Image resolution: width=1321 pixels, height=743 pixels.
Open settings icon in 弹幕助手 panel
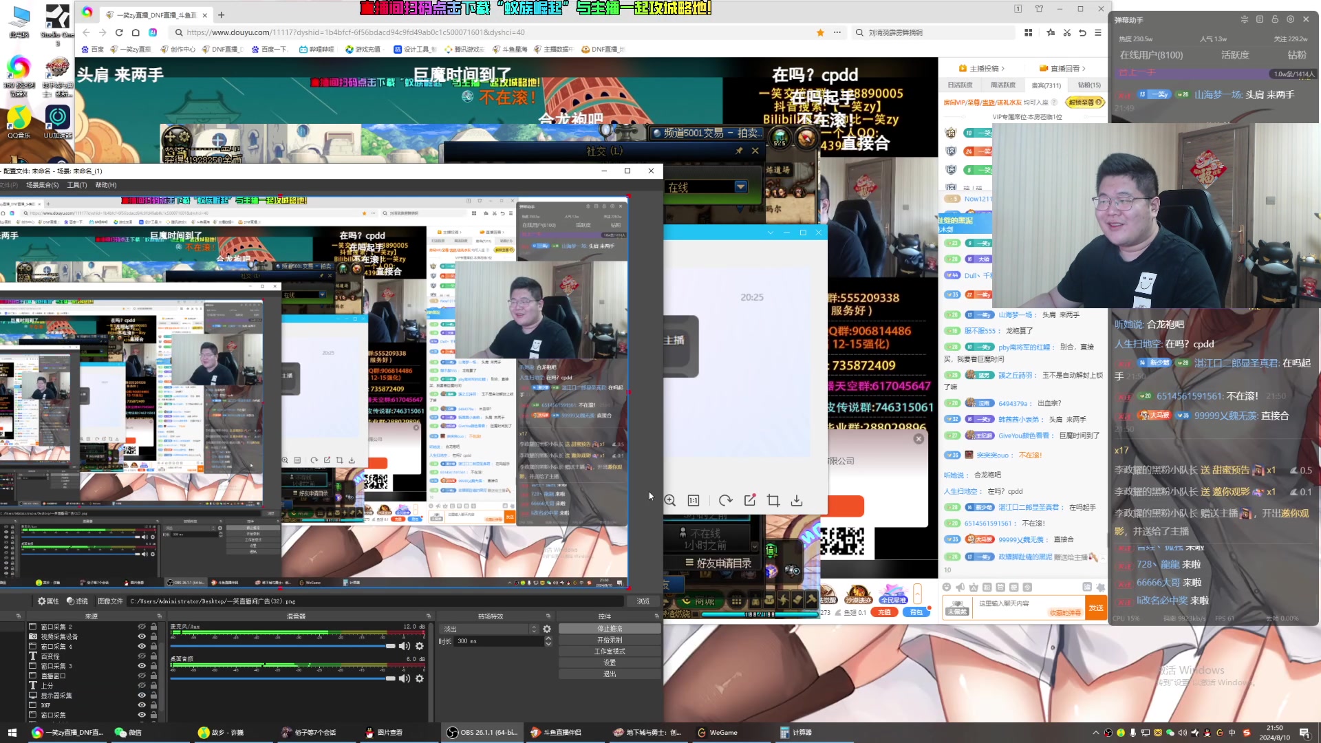click(1291, 19)
